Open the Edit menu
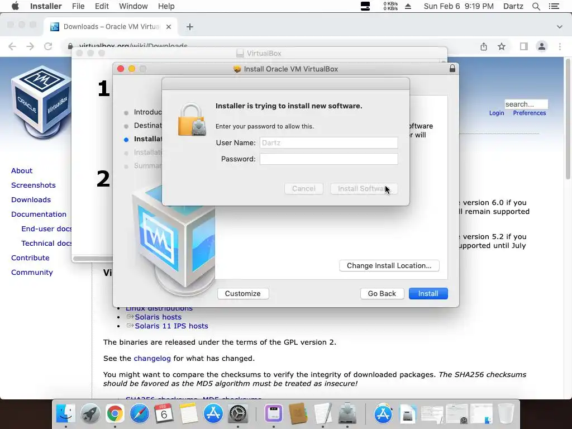The image size is (572, 429). coord(102,6)
